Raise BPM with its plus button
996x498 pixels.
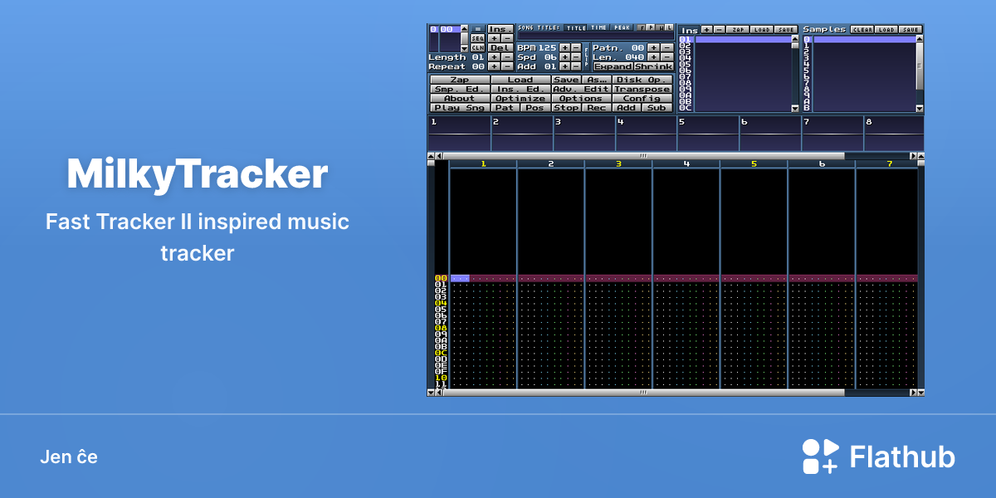(564, 48)
